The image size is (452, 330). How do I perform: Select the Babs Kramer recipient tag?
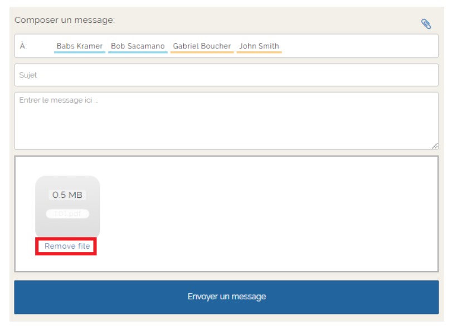pos(80,46)
